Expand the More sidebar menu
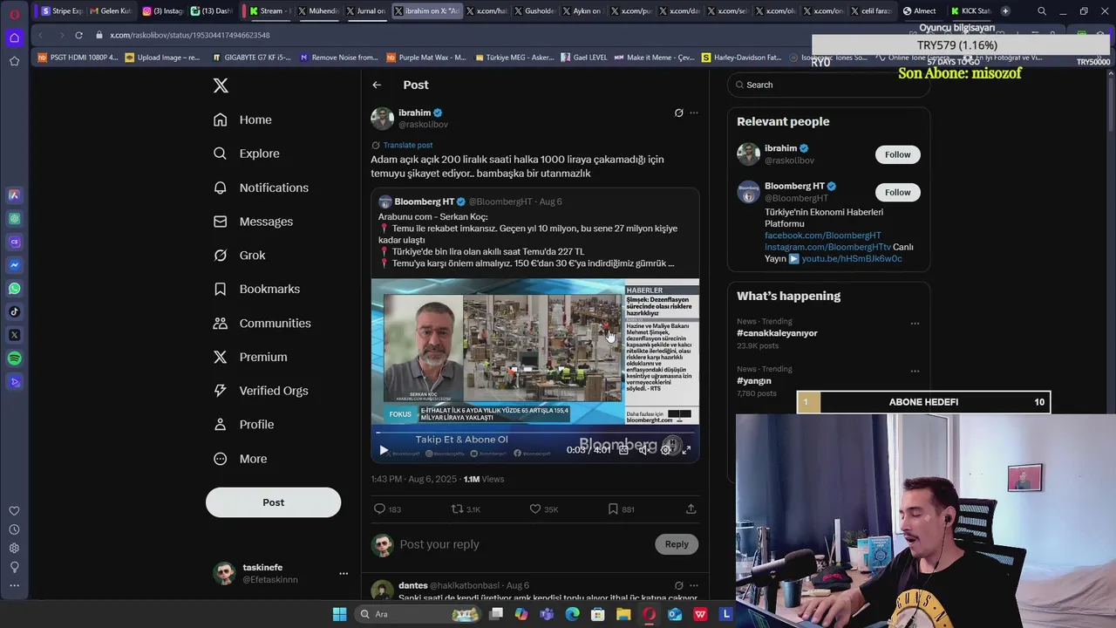The width and height of the screenshot is (1116, 628). coord(241,459)
